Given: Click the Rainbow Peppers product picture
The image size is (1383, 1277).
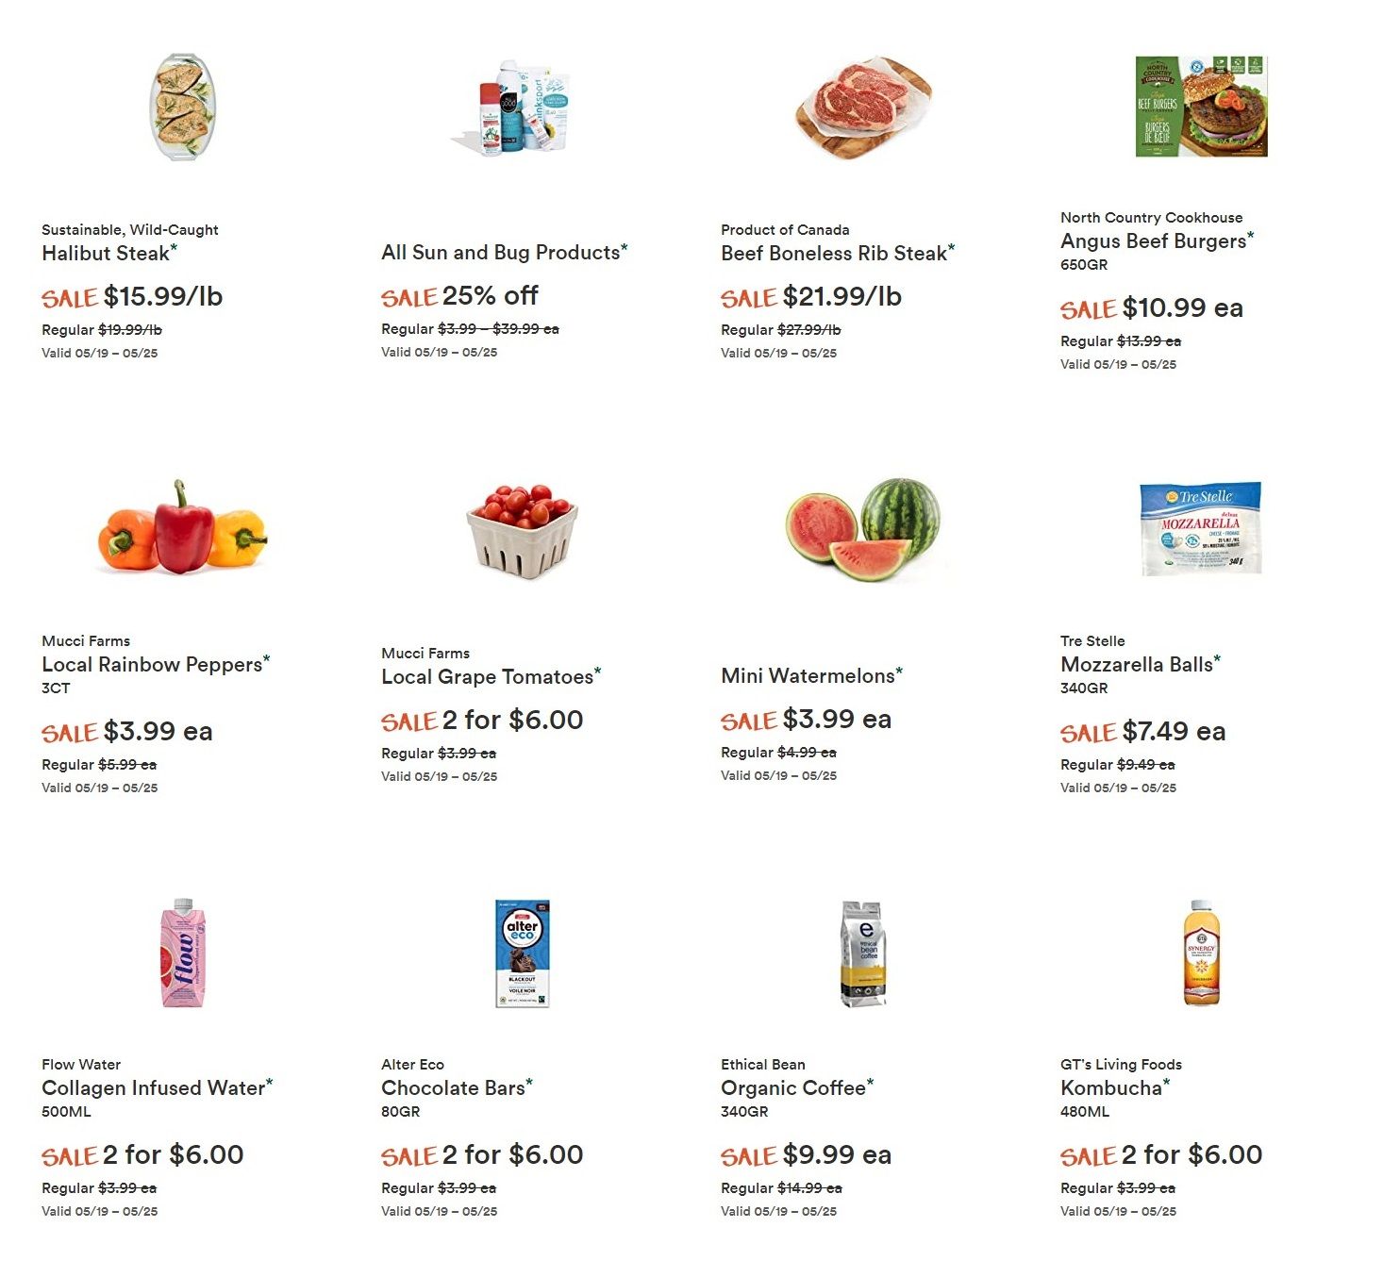Looking at the screenshot, I should click(182, 527).
